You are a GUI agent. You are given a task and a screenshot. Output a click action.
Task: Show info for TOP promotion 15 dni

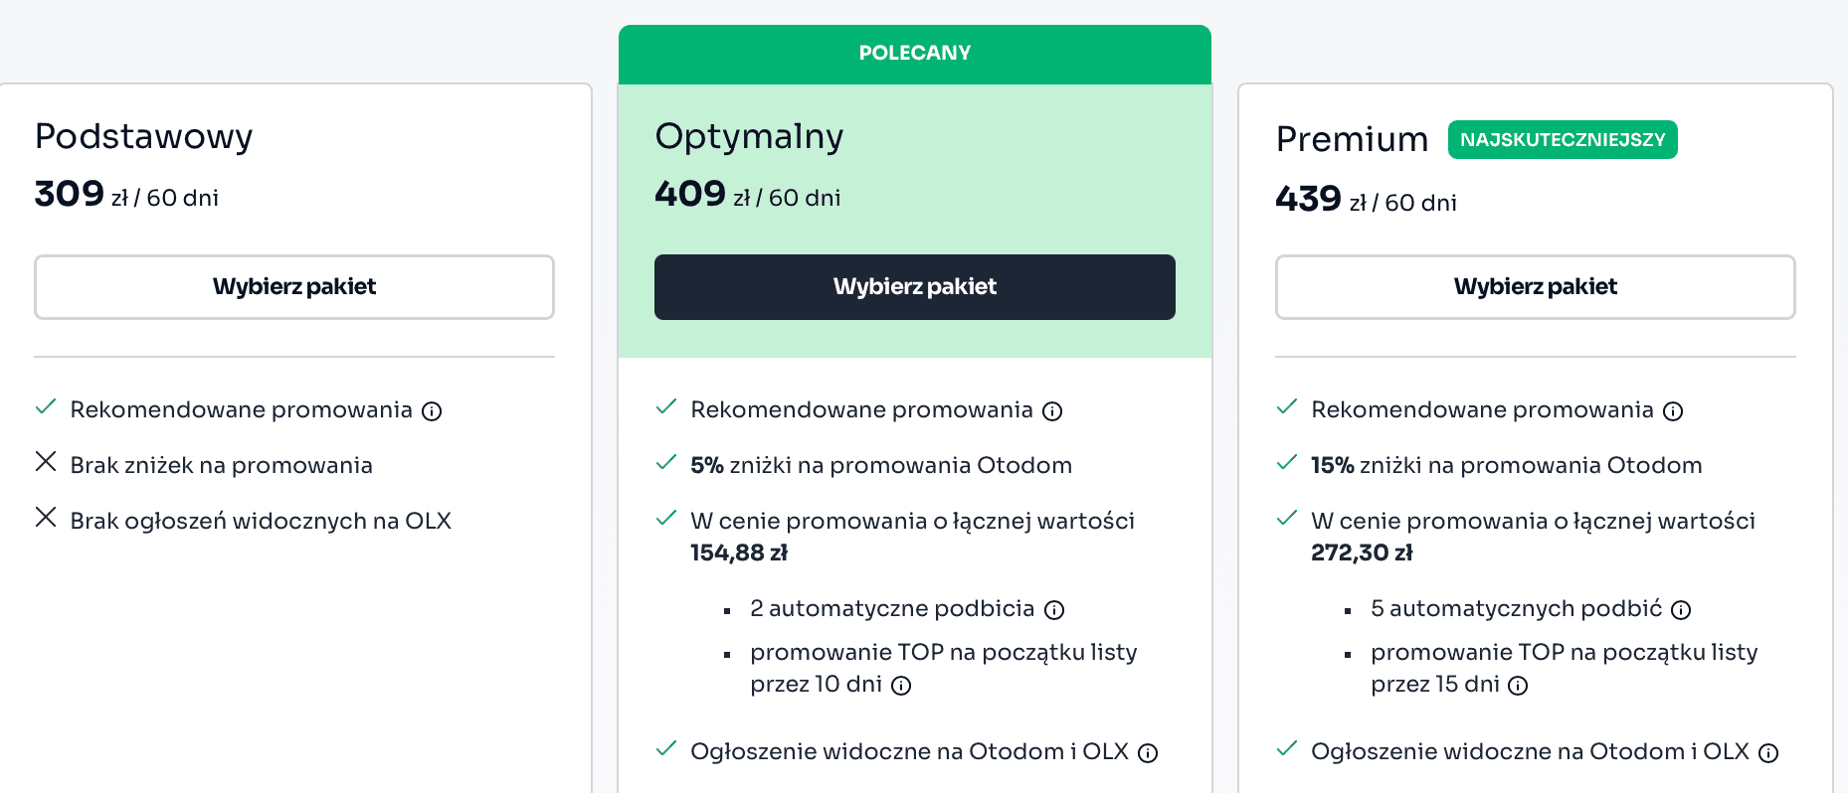pyautogui.click(x=1518, y=686)
